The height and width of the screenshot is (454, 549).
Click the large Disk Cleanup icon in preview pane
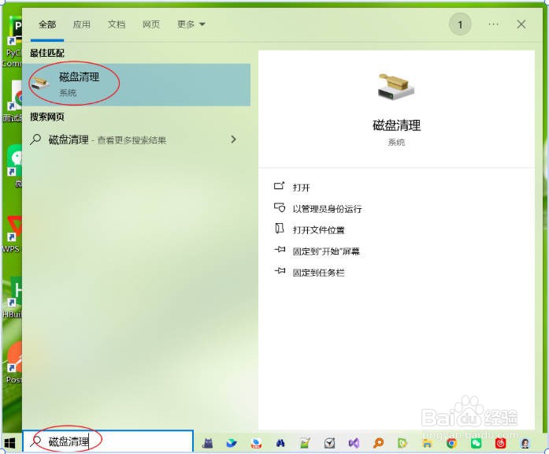coord(396,87)
